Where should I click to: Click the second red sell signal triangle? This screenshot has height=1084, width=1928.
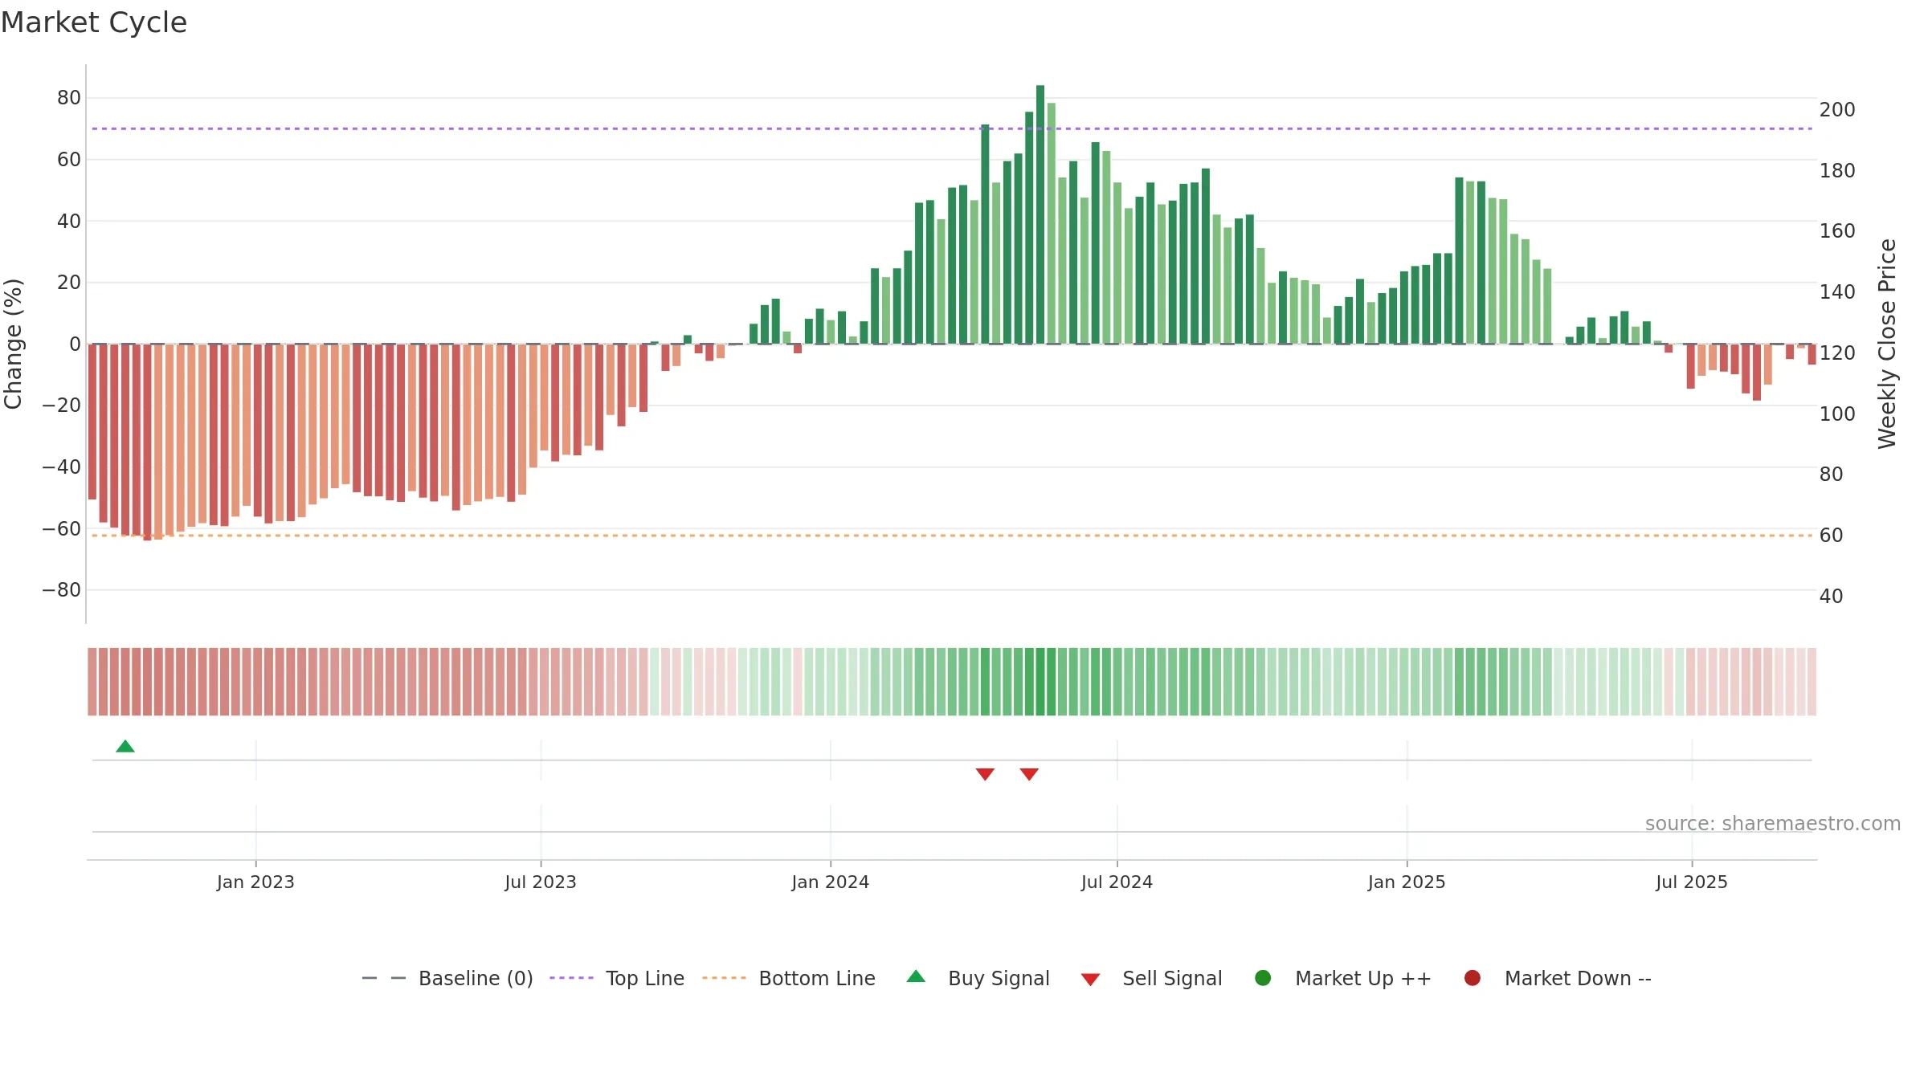(x=1029, y=774)
